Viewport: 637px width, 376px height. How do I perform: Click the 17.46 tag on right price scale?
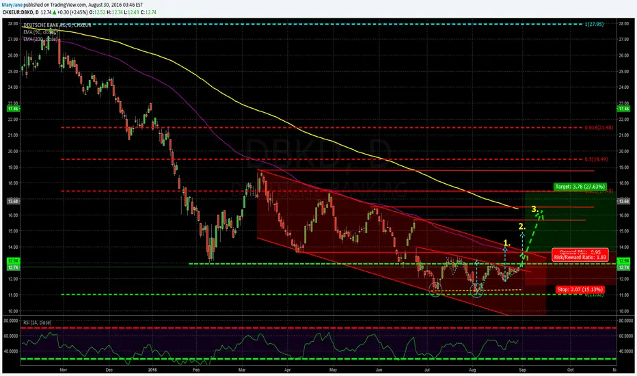point(623,109)
